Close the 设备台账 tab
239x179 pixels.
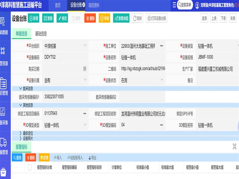point(84,5)
